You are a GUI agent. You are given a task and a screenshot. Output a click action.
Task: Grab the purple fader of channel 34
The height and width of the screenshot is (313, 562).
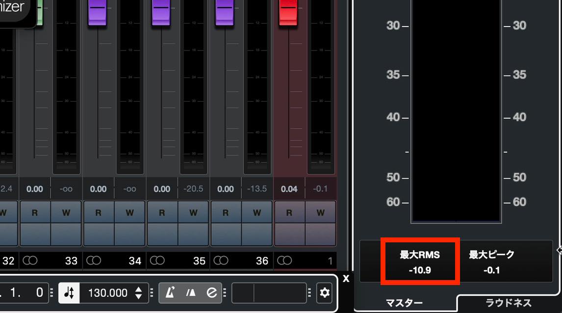(x=97, y=13)
